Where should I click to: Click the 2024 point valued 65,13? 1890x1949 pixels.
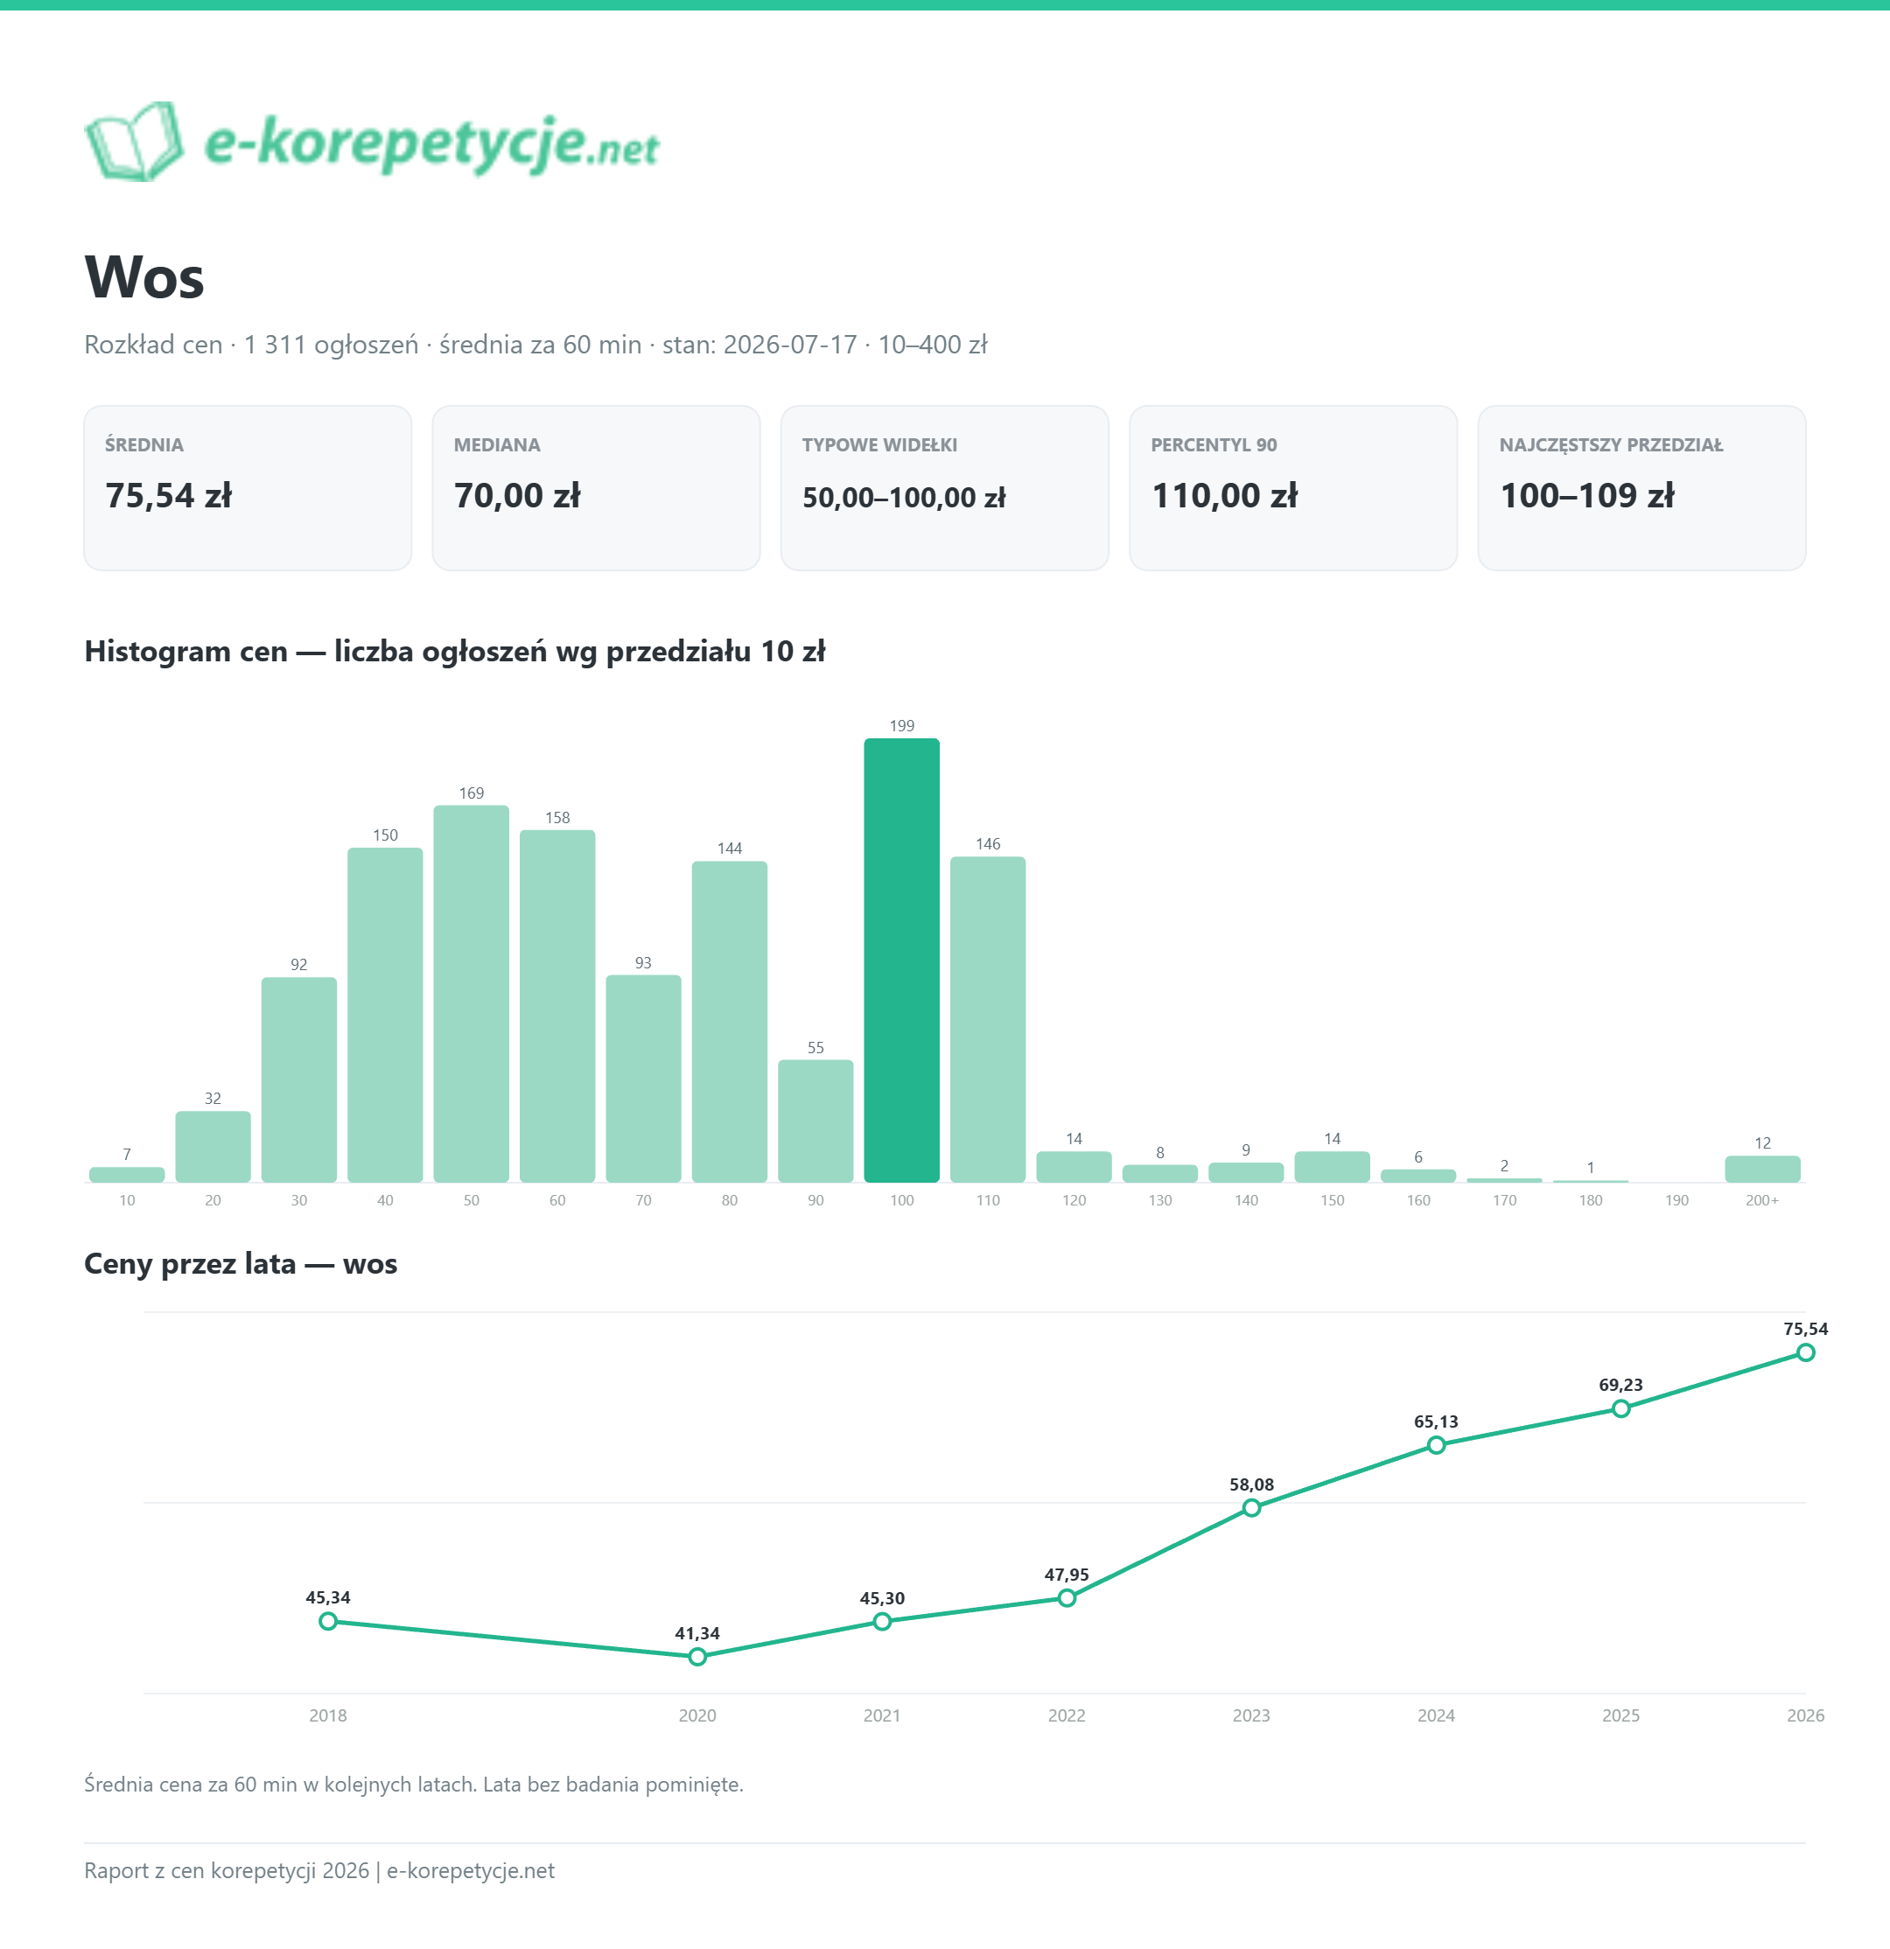tap(1437, 1445)
